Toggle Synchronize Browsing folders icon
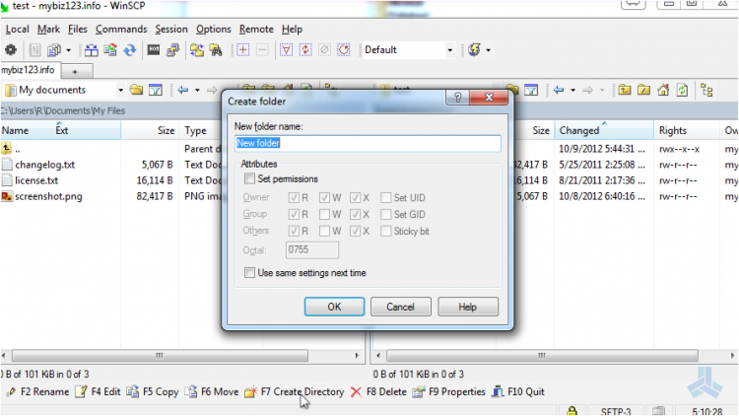 click(196, 49)
